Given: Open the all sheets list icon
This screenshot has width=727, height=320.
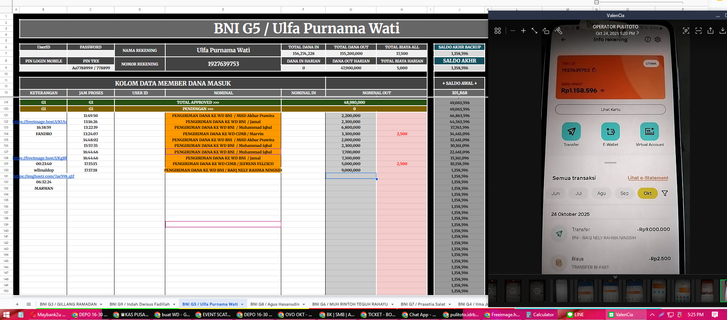Looking at the screenshot, I should point(29,304).
